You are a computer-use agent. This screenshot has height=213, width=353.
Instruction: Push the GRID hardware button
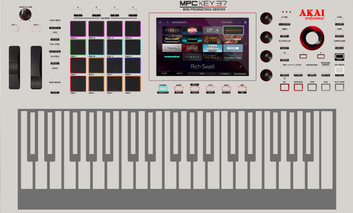coord(226,89)
